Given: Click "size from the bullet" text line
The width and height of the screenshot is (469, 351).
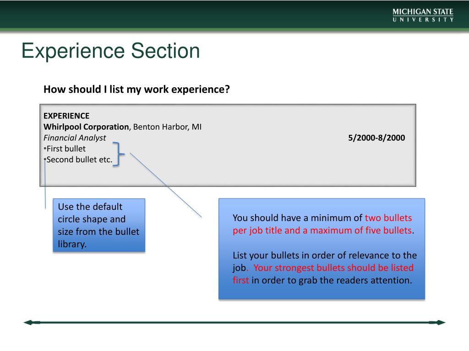Looking at the screenshot, I should (x=98, y=232).
